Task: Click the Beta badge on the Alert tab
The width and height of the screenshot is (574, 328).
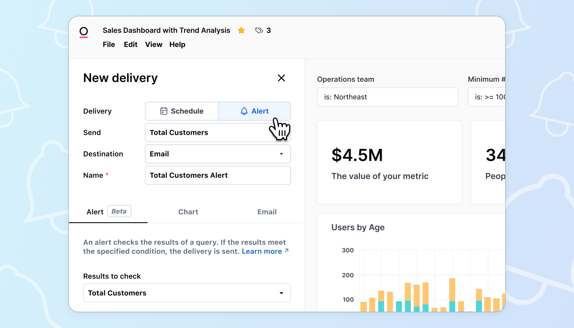Action: tap(119, 211)
